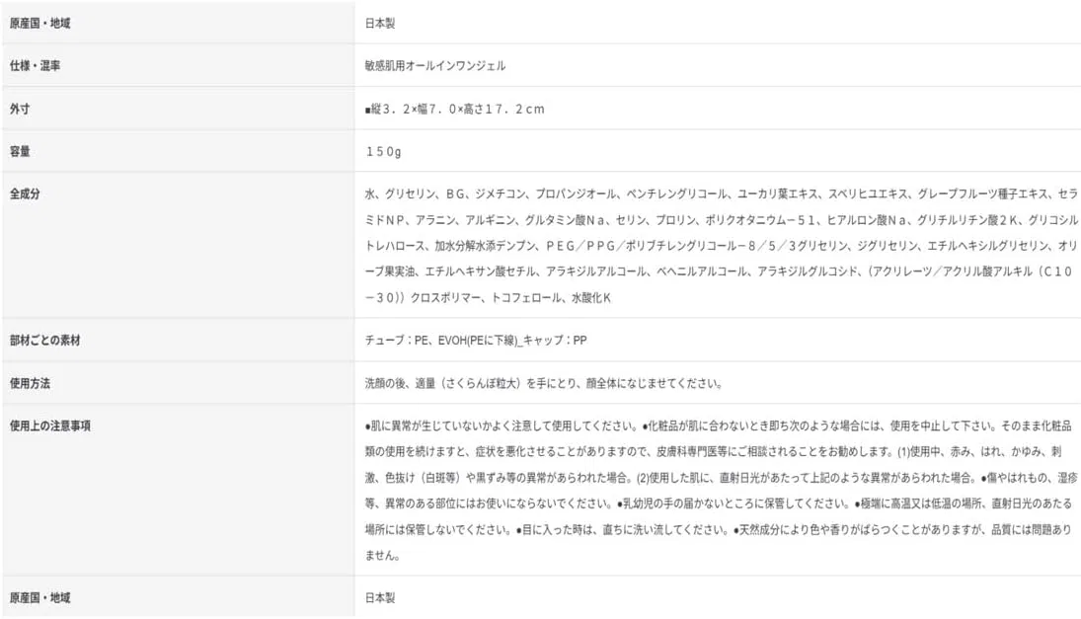Screen dimensions: 1081x619
Task: Click the チューブ：PE、EVOH material value
Action: point(476,341)
